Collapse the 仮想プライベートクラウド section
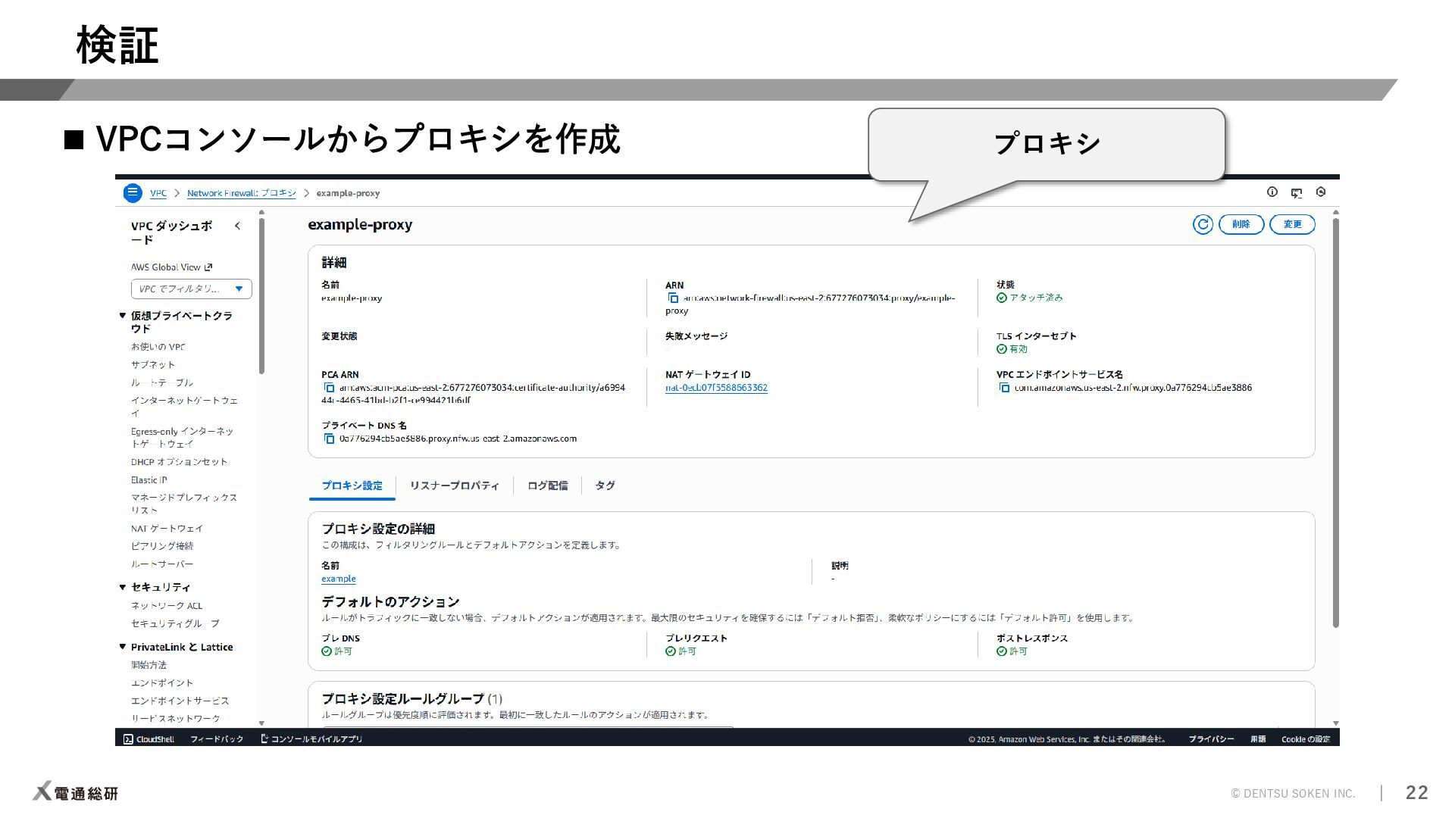Viewport: 1455px width, 818px height. point(123,316)
